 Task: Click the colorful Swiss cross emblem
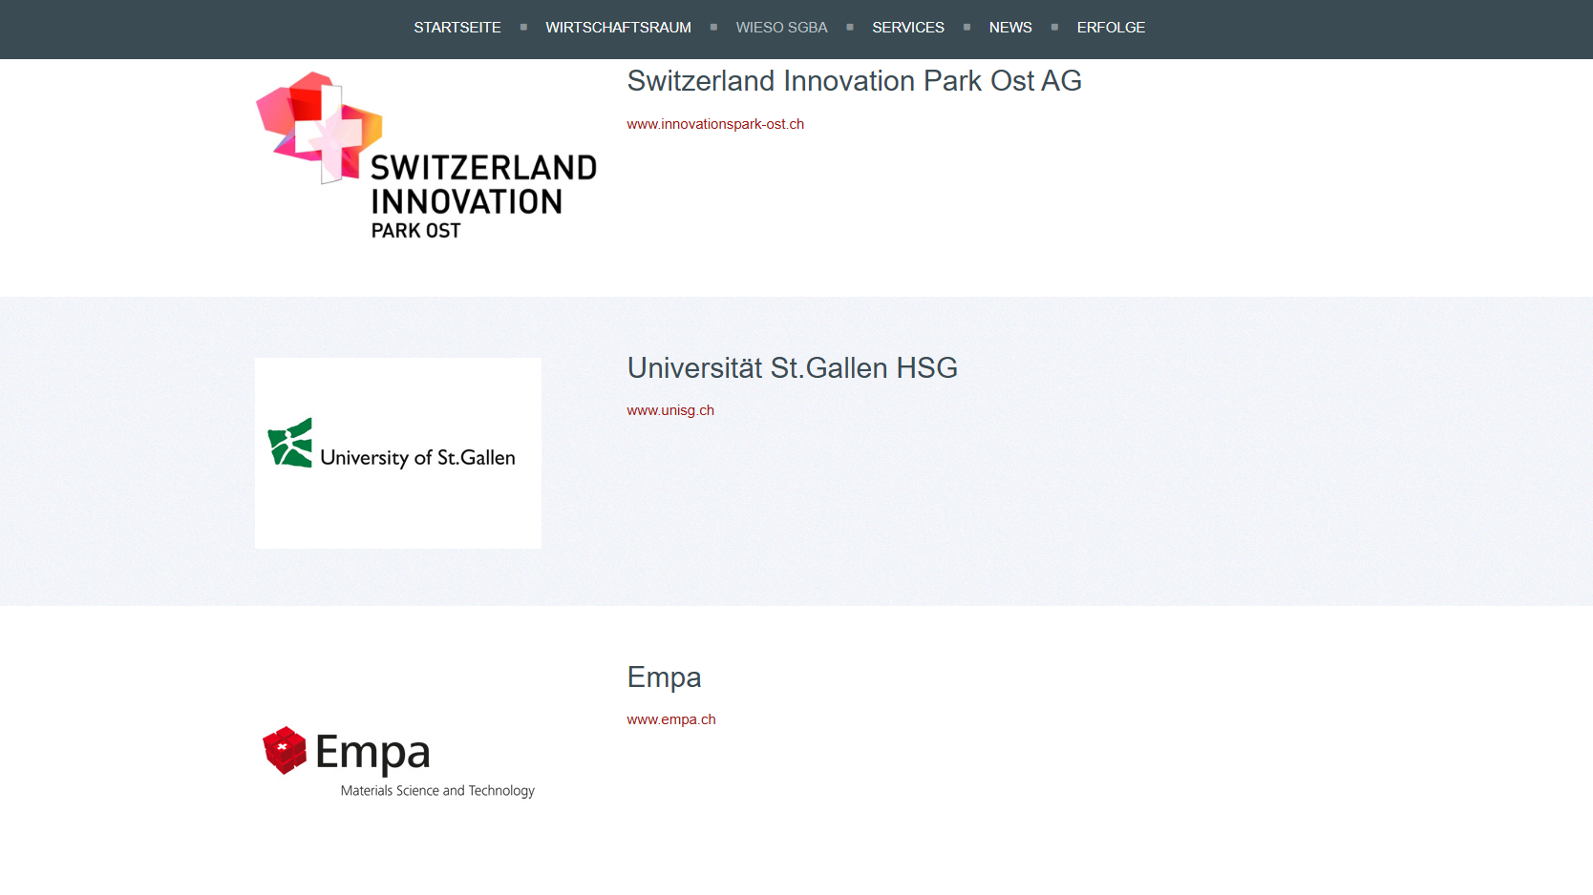pos(319,127)
